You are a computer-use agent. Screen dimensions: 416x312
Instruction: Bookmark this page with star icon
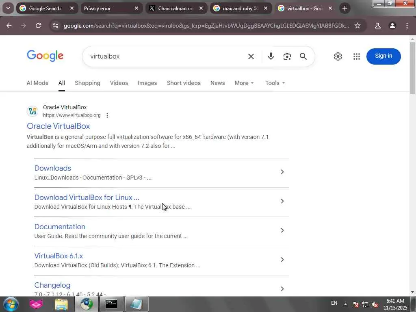click(357, 26)
